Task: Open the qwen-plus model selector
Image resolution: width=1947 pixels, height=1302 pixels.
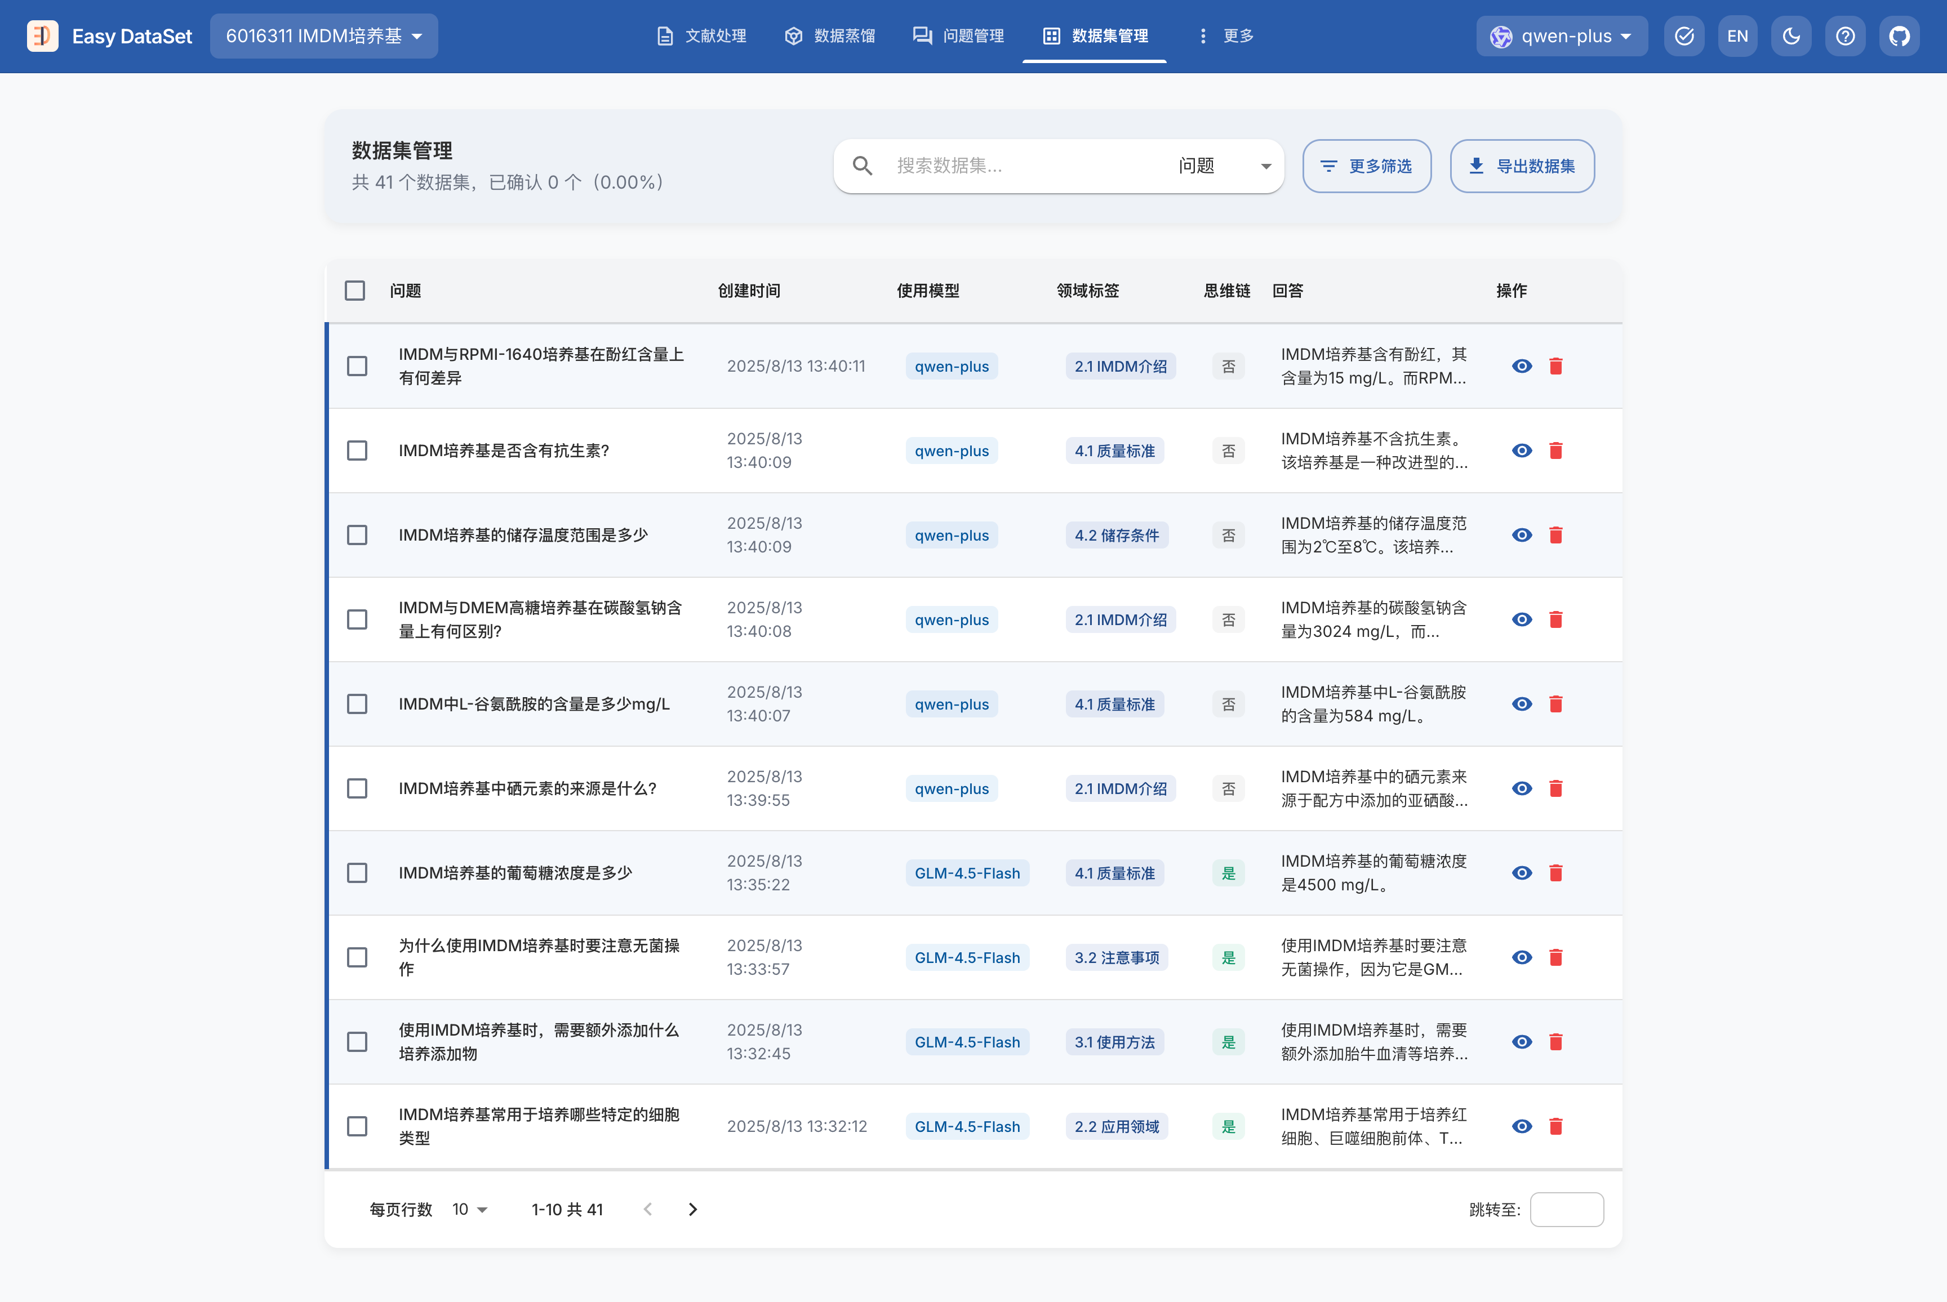Action: (1562, 35)
